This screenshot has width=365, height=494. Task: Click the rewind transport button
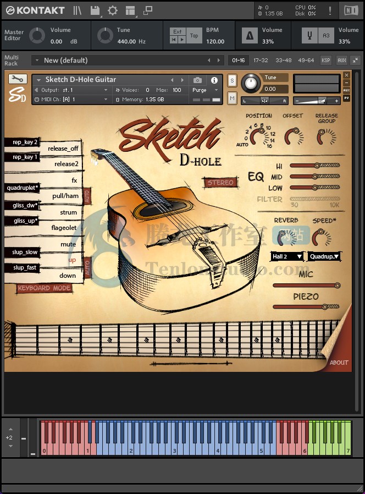(x=174, y=40)
